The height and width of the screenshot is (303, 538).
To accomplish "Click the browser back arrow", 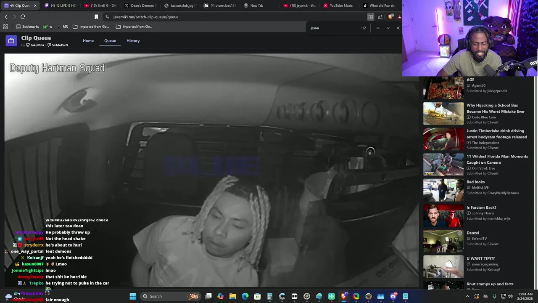I will 6,17.
